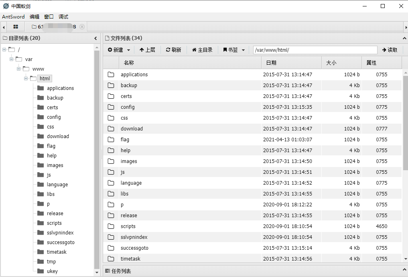
Task: Open the 编辑 menu
Action: coord(34,16)
